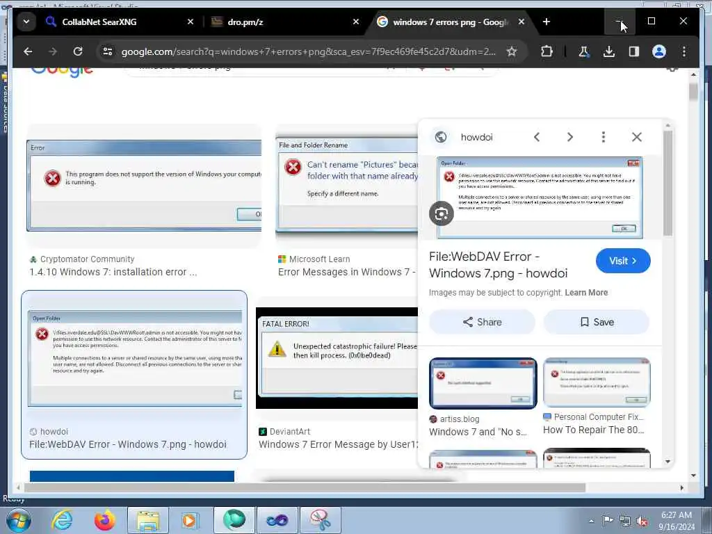Click the large WebDAV error preview image
The image size is (712, 534).
tap(540, 197)
